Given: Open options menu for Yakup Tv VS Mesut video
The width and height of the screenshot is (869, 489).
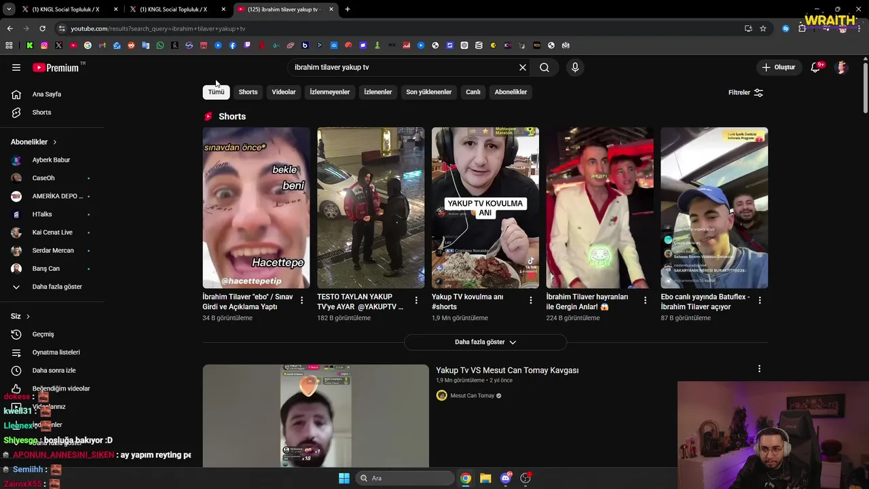Looking at the screenshot, I should click(x=759, y=369).
